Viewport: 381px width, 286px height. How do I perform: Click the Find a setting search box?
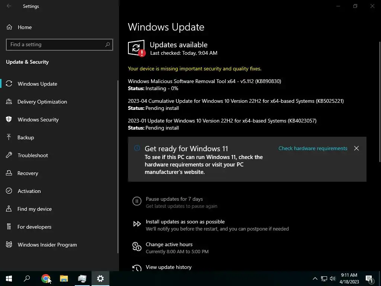(x=59, y=45)
